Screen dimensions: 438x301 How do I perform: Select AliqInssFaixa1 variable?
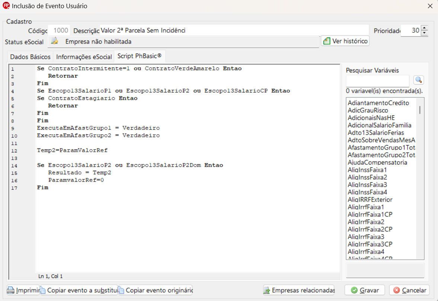[367, 170]
